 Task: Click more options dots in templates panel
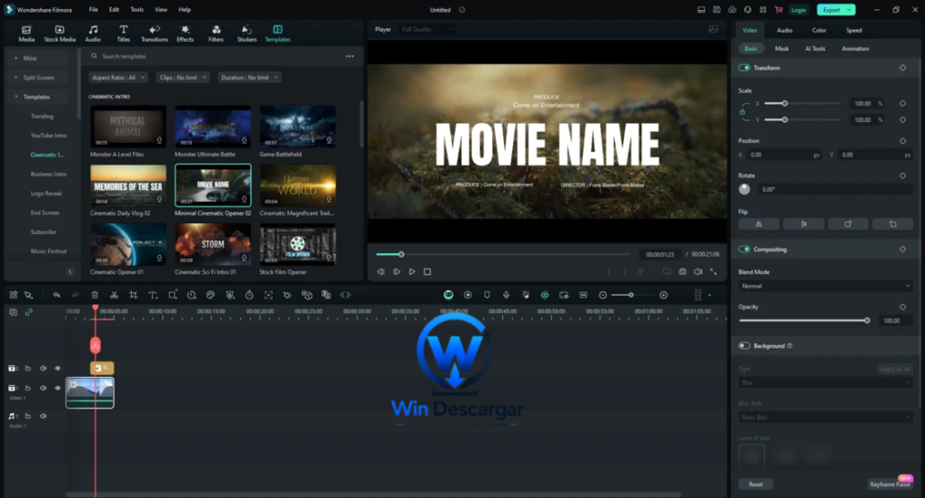350,56
